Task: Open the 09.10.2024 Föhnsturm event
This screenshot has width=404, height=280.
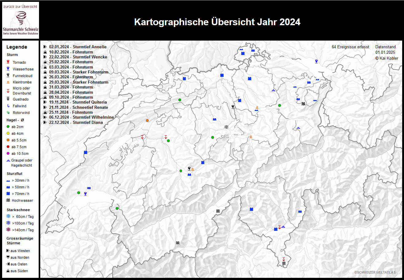Action: coord(71,97)
